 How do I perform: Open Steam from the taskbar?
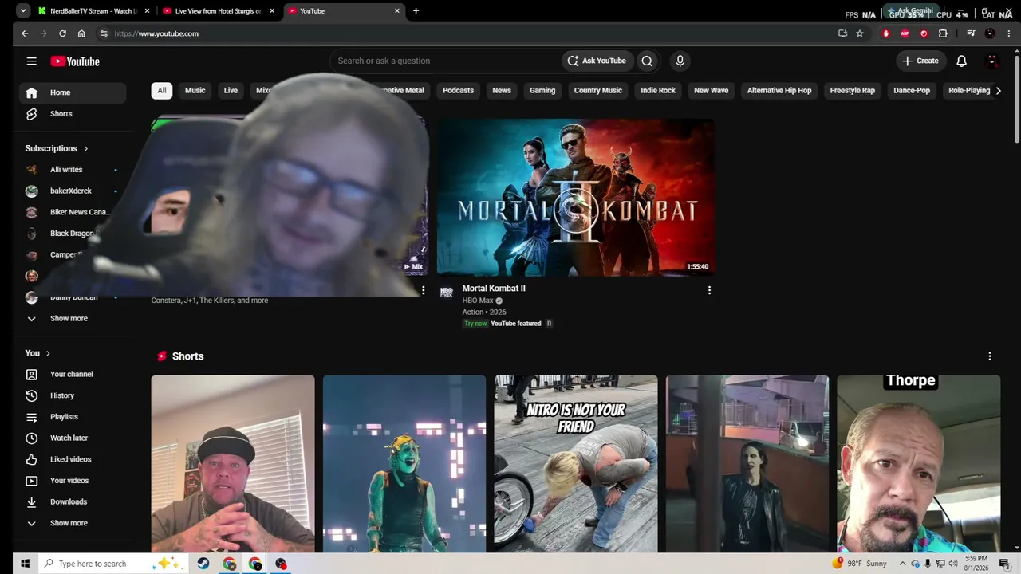pyautogui.click(x=203, y=564)
